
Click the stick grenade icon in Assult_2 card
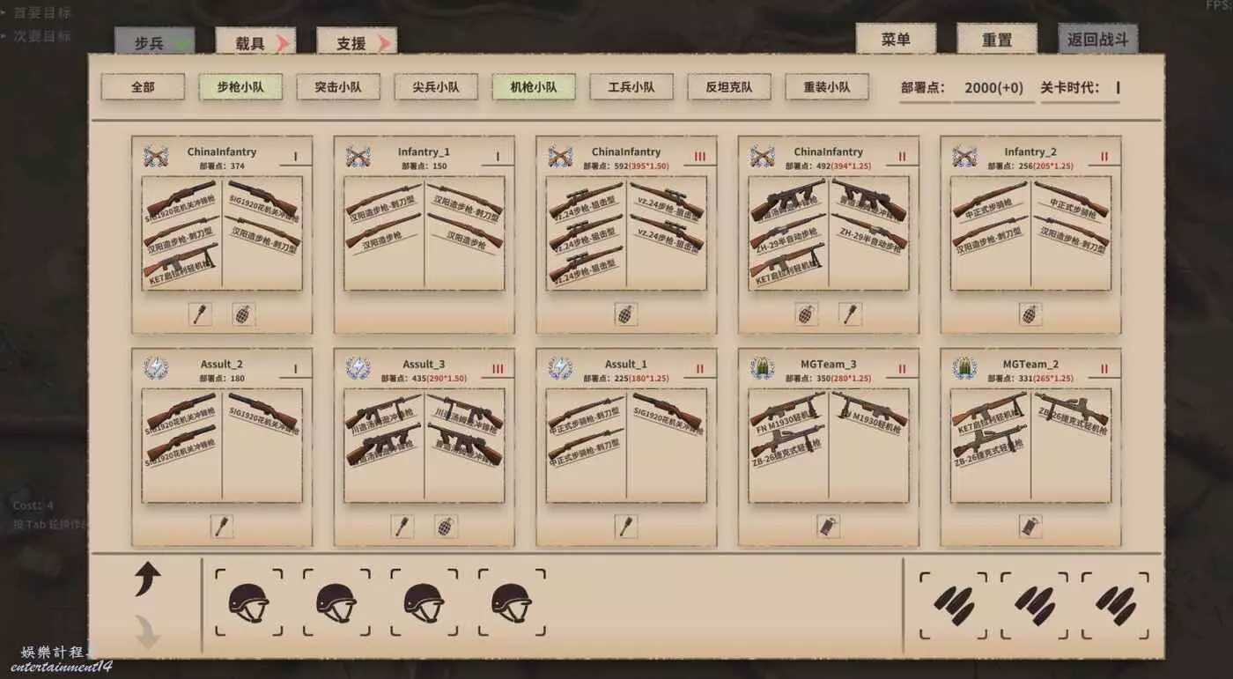[222, 527]
